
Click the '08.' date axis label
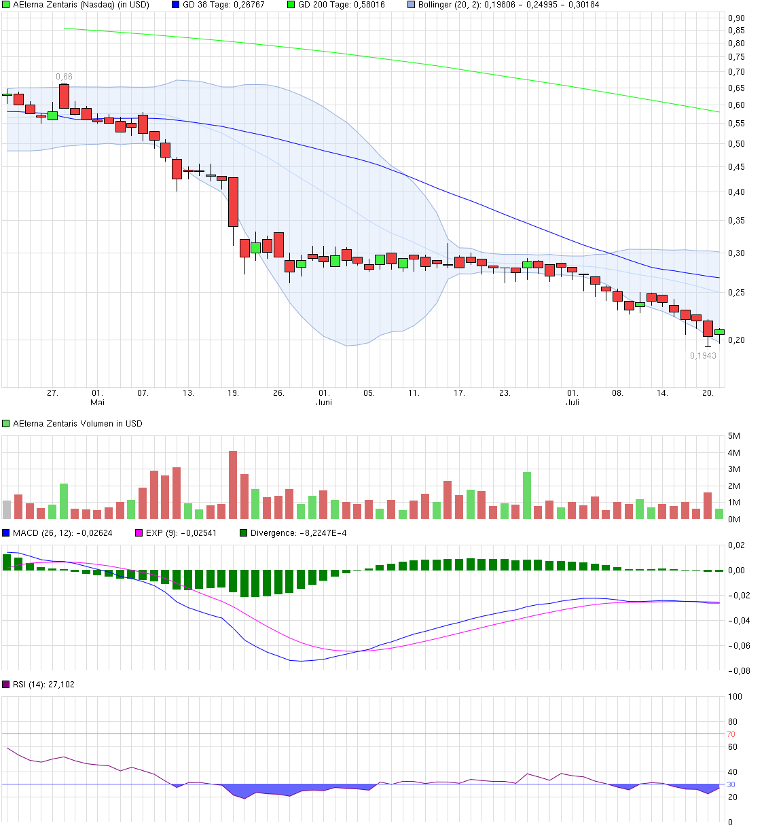(617, 393)
